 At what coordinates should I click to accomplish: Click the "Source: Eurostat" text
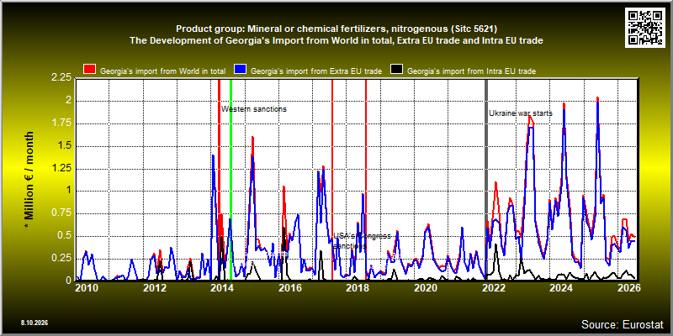tap(623, 323)
